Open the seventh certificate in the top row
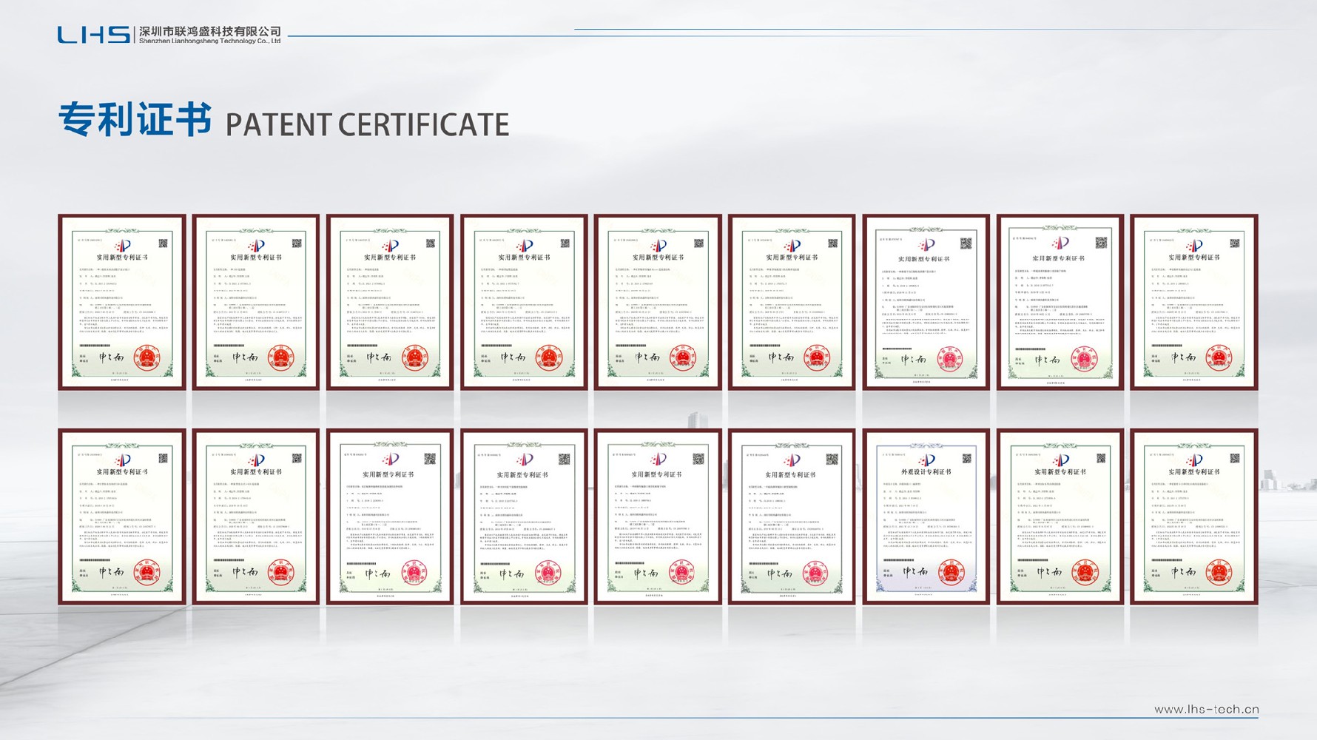 click(926, 302)
